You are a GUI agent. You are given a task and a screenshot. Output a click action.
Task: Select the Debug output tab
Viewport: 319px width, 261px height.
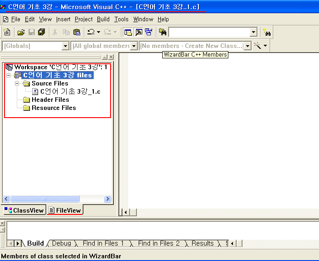click(62, 243)
